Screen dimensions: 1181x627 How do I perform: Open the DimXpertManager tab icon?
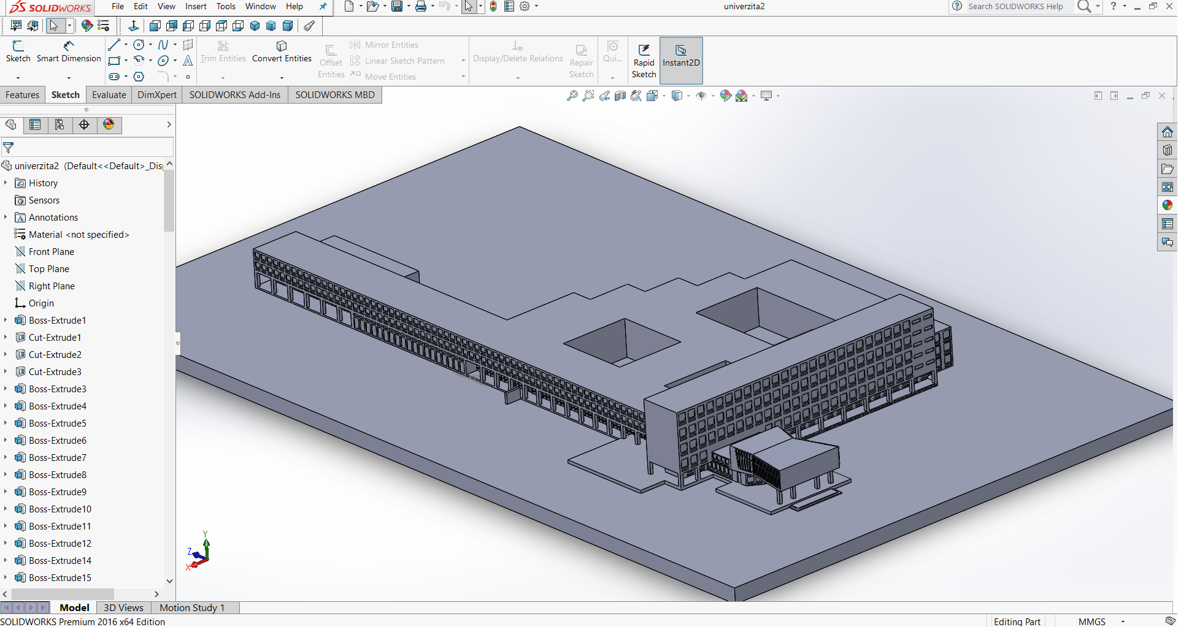pos(84,125)
